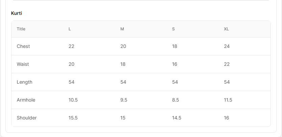The height and width of the screenshot is (137, 282).
Task: Select the L size column header
Action: coord(70,29)
